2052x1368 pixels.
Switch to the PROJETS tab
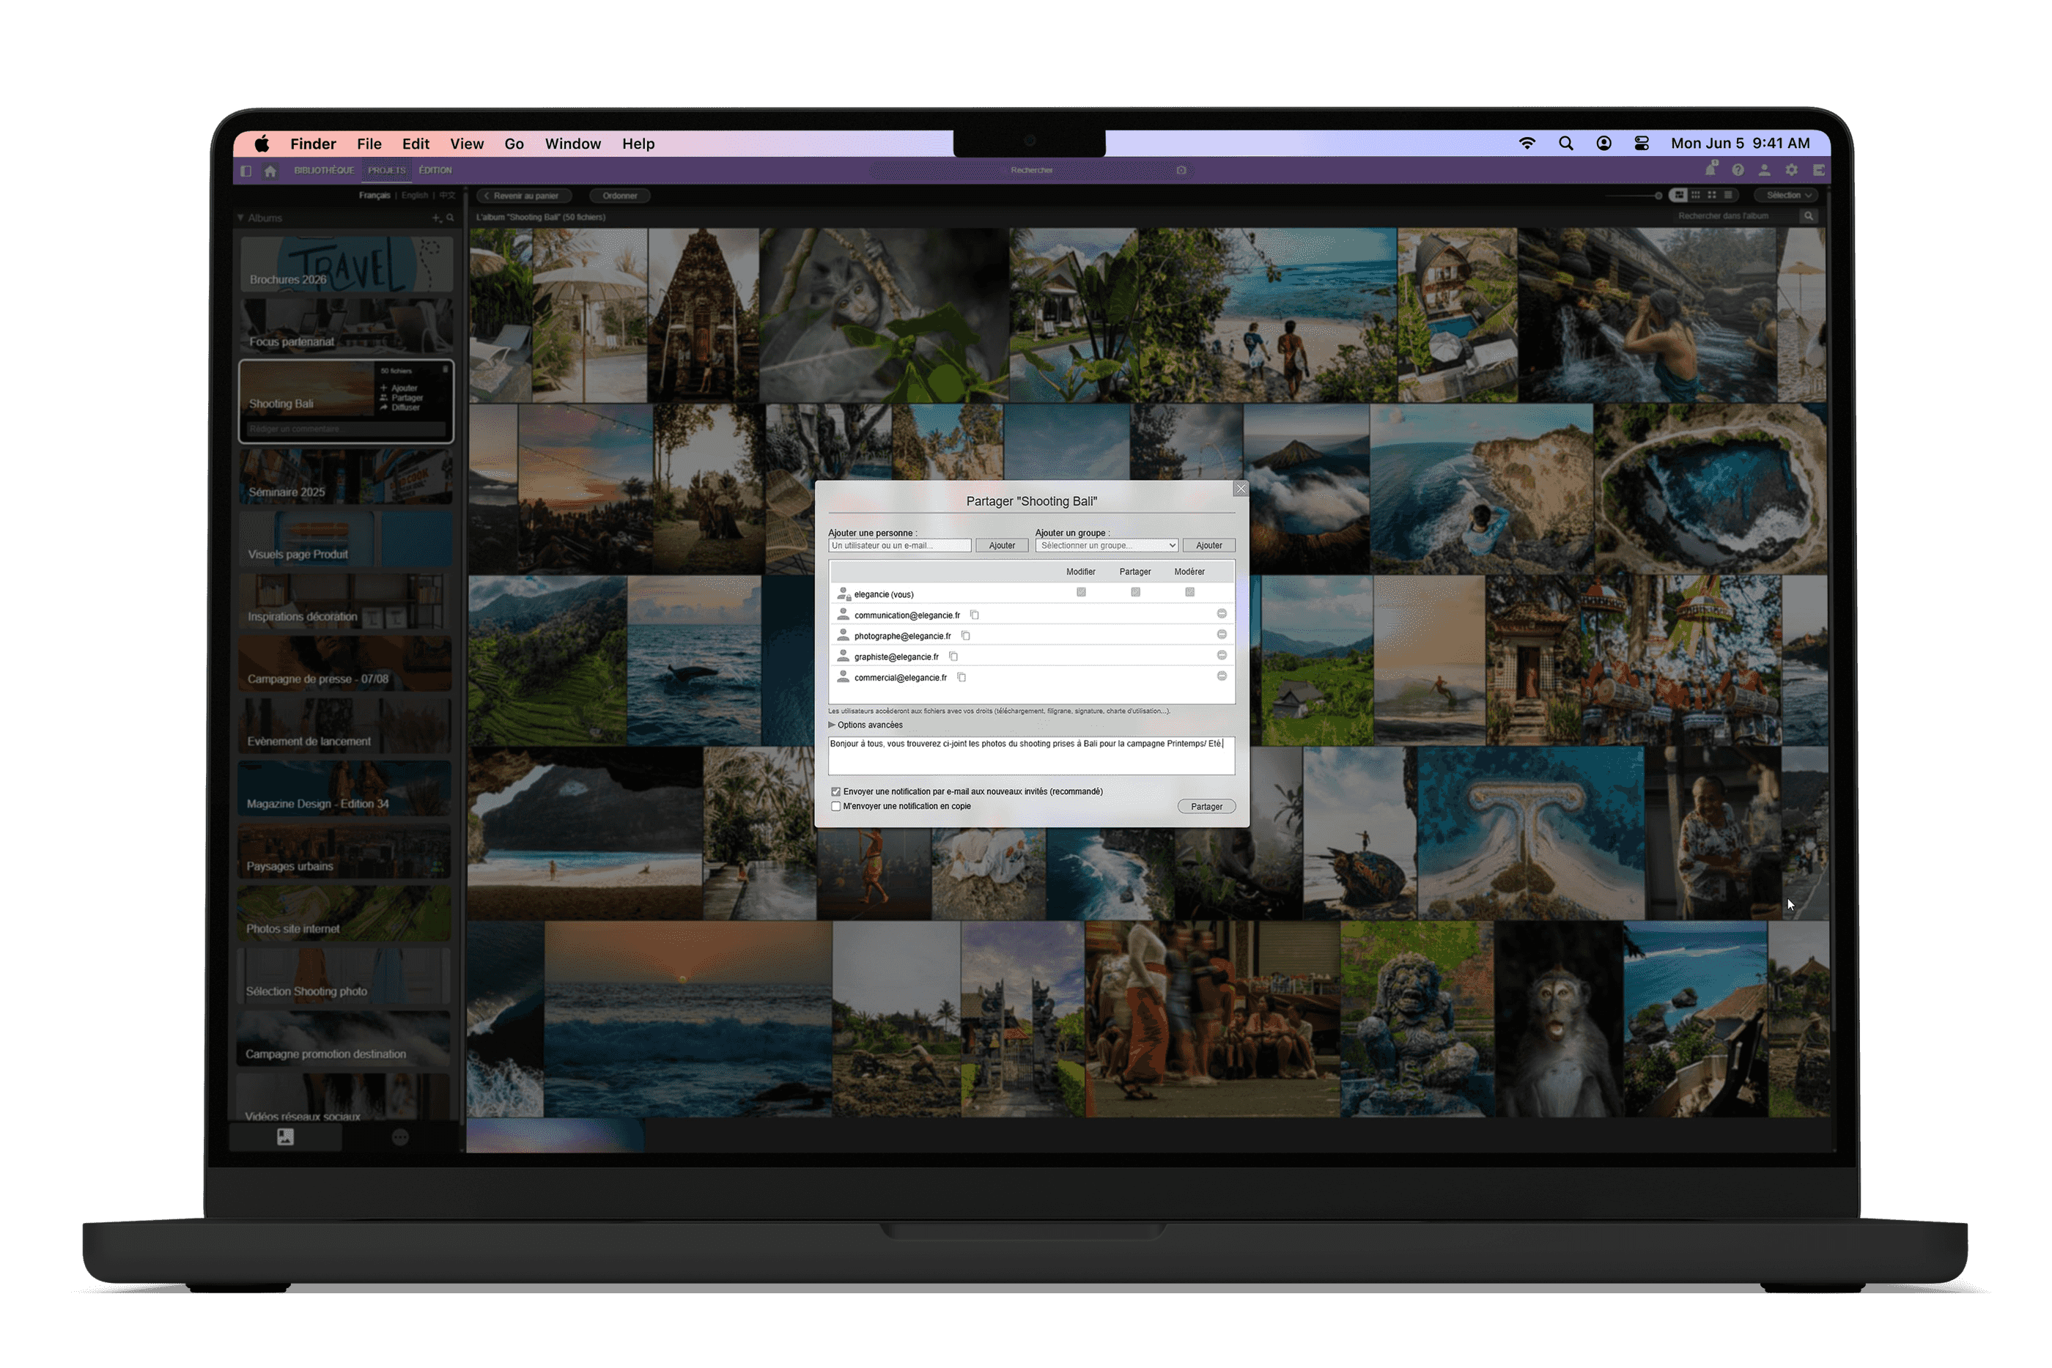point(386,171)
